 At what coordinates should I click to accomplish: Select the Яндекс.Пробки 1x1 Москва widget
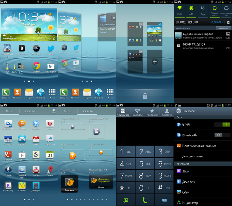(x=70, y=184)
